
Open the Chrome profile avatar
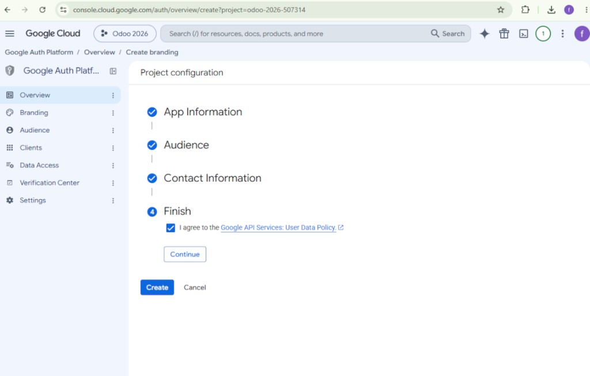tap(569, 10)
